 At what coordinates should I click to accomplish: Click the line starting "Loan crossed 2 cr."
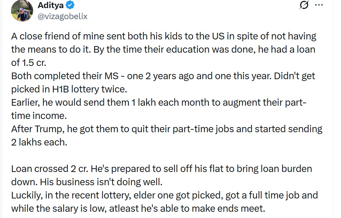click(161, 169)
